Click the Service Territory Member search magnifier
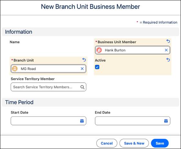 point(82,87)
